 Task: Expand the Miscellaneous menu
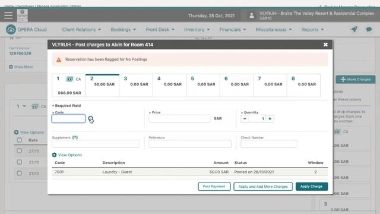click(274, 30)
